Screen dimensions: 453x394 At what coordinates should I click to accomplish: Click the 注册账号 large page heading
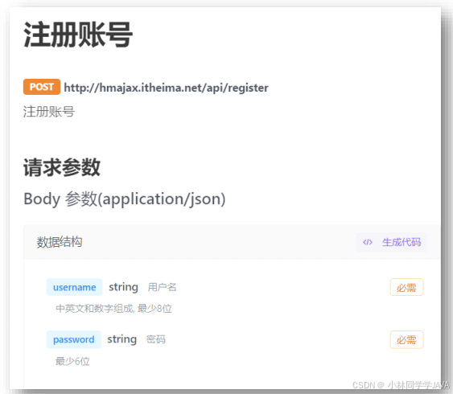pyautogui.click(x=78, y=35)
